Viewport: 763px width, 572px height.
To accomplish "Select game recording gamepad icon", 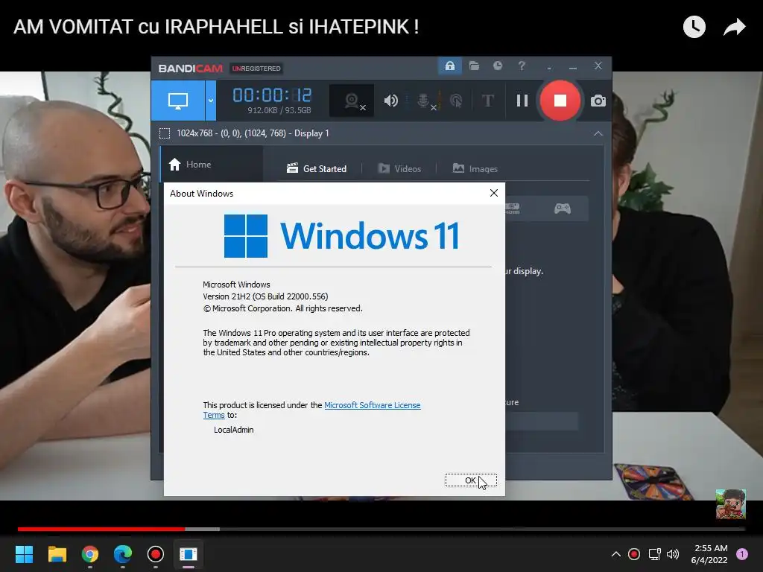I will [x=563, y=209].
